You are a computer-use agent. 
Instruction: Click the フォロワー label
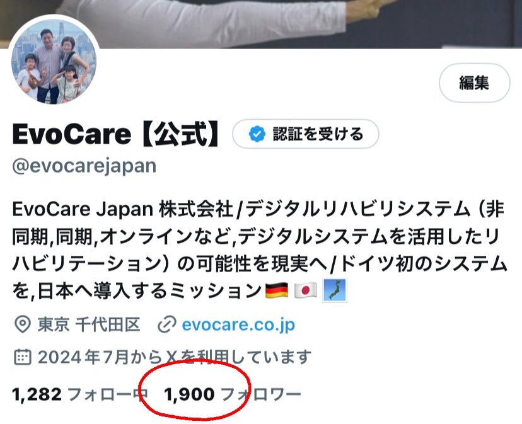pyautogui.click(x=261, y=394)
